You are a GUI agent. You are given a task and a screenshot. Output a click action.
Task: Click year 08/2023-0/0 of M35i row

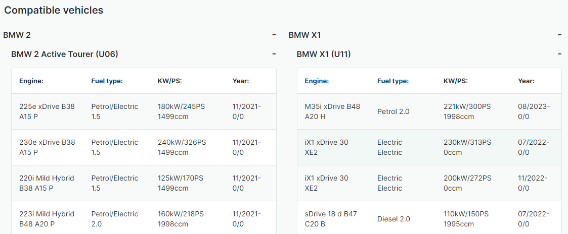click(x=534, y=111)
